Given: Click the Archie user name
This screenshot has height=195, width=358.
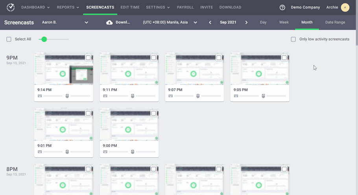Looking at the screenshot, I should (332, 7).
